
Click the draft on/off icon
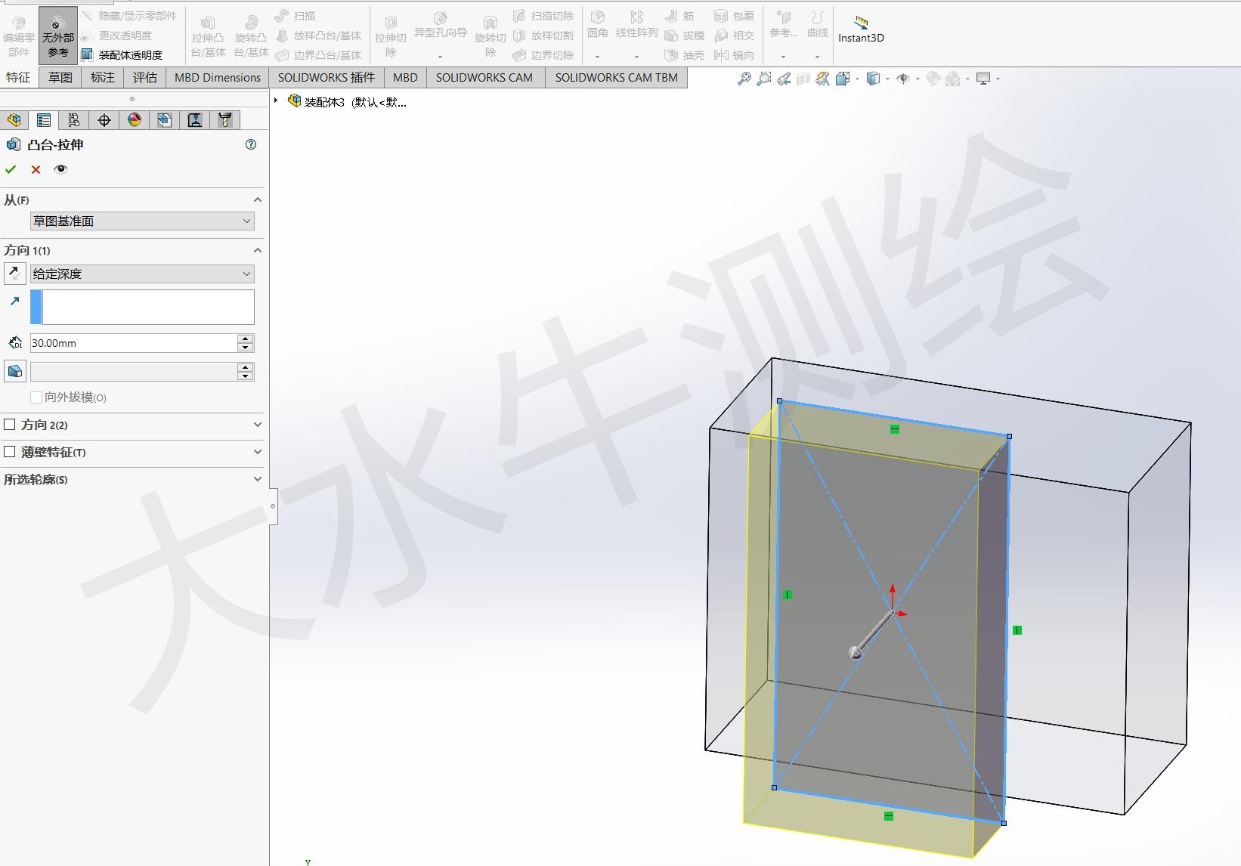pos(14,371)
